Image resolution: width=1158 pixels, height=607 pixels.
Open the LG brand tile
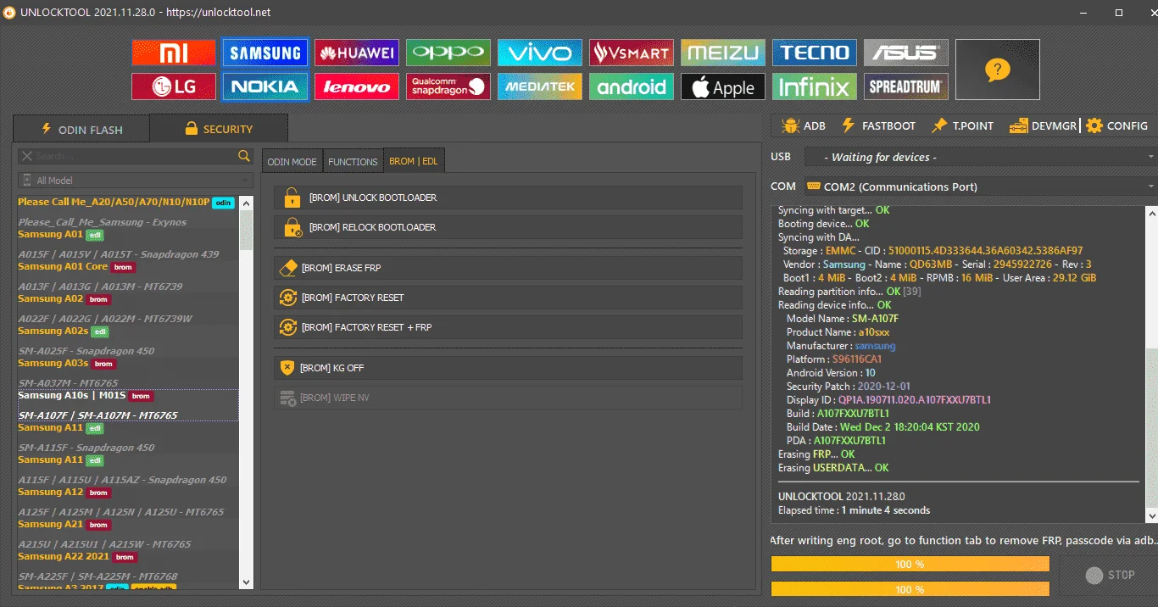tap(174, 86)
